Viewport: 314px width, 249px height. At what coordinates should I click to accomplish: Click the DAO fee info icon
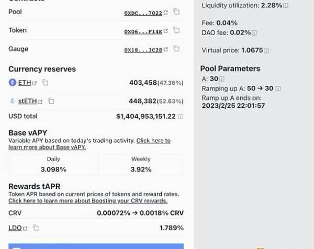pyautogui.click(x=254, y=32)
